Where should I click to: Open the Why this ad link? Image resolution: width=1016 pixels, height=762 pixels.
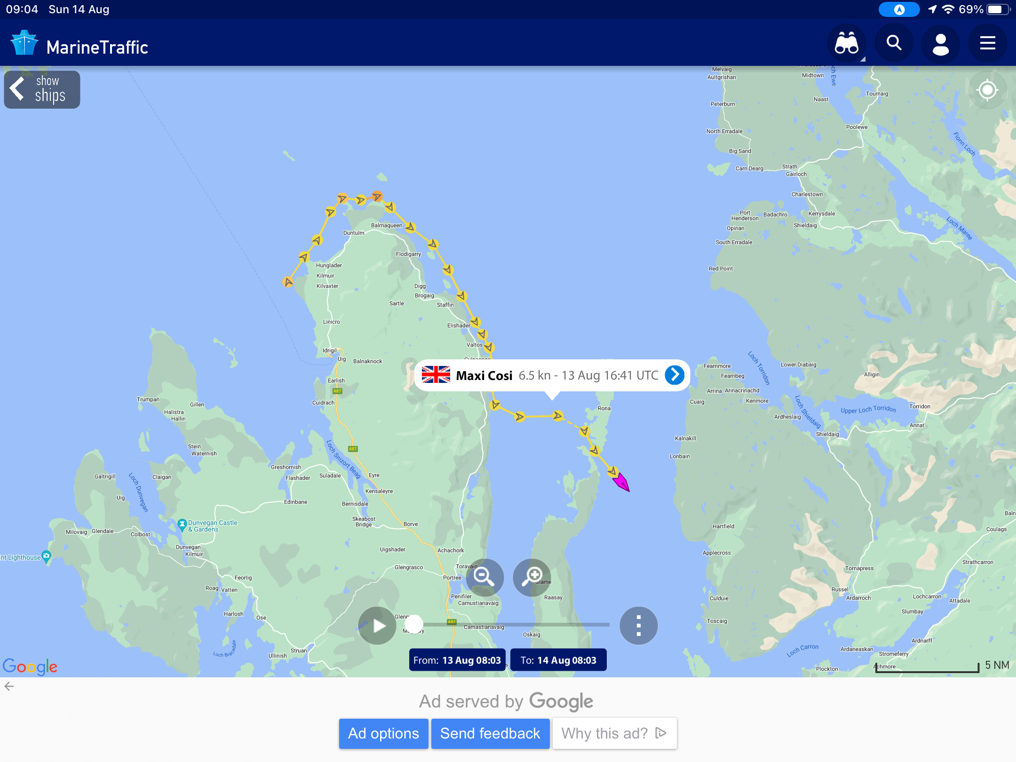coord(614,733)
